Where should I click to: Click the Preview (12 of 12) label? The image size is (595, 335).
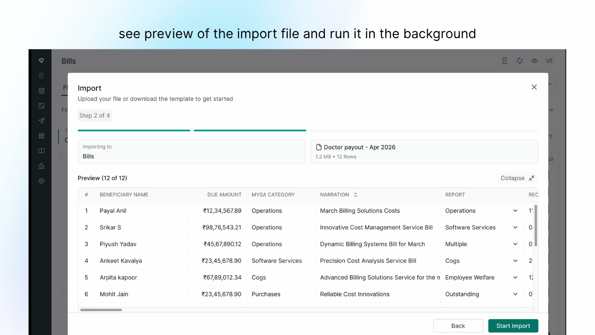(102, 178)
